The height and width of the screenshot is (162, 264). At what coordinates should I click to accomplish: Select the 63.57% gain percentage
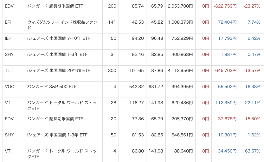tap(252, 151)
